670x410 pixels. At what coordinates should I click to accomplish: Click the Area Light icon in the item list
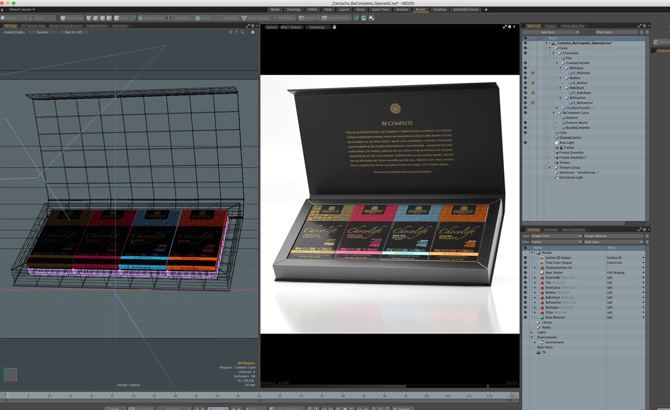[x=556, y=143]
